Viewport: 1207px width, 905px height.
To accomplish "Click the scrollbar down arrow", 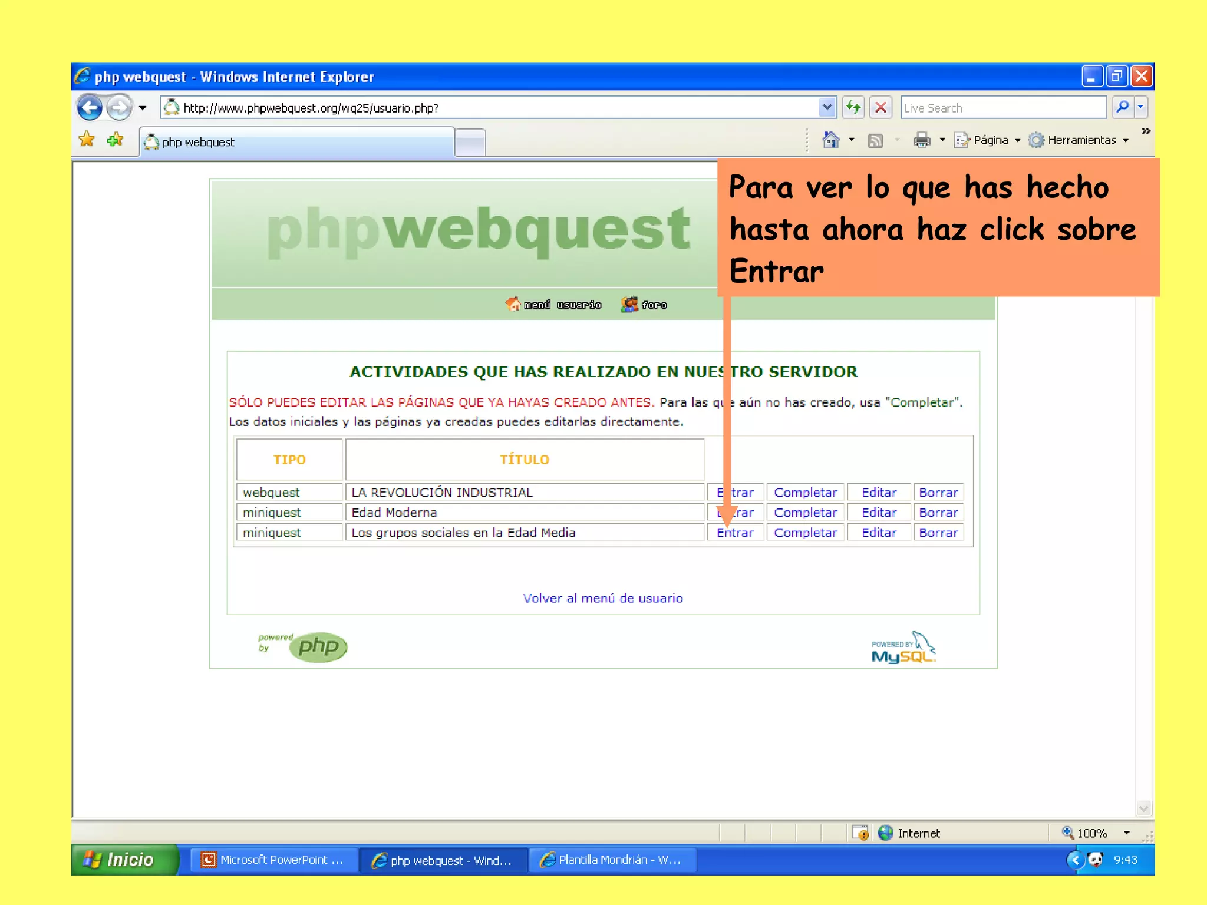I will [1144, 809].
